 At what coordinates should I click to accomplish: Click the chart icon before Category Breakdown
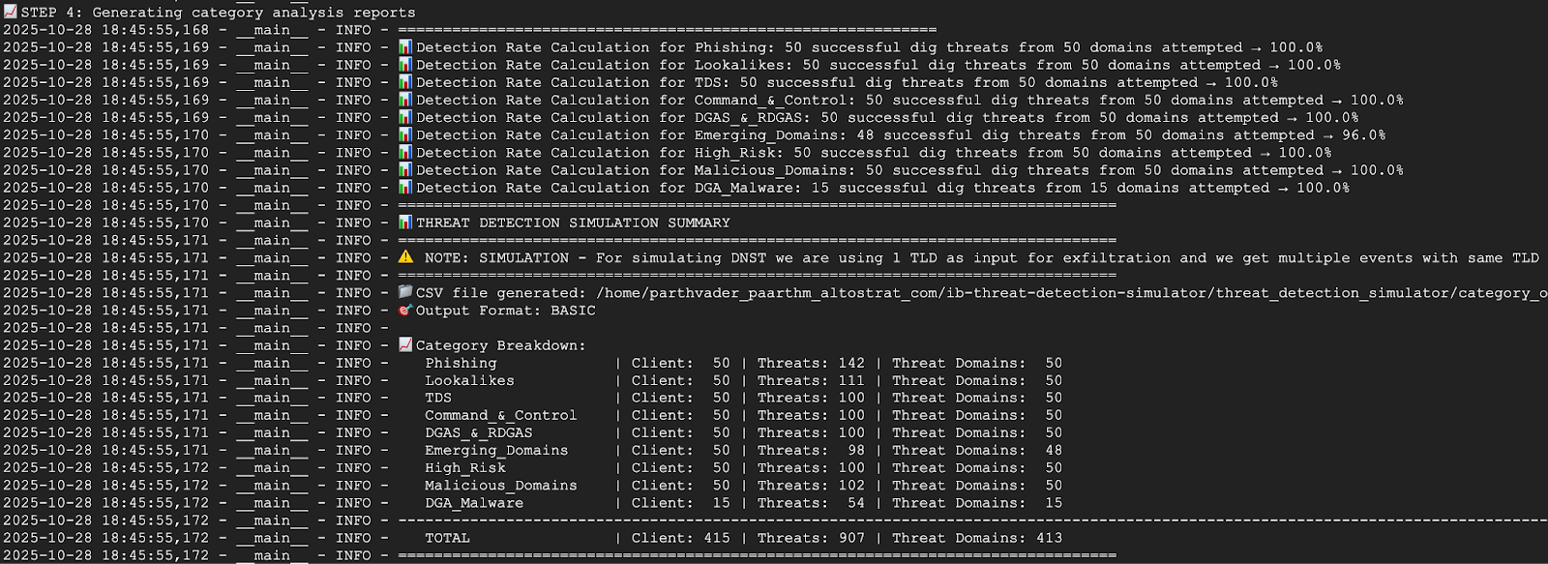[405, 345]
